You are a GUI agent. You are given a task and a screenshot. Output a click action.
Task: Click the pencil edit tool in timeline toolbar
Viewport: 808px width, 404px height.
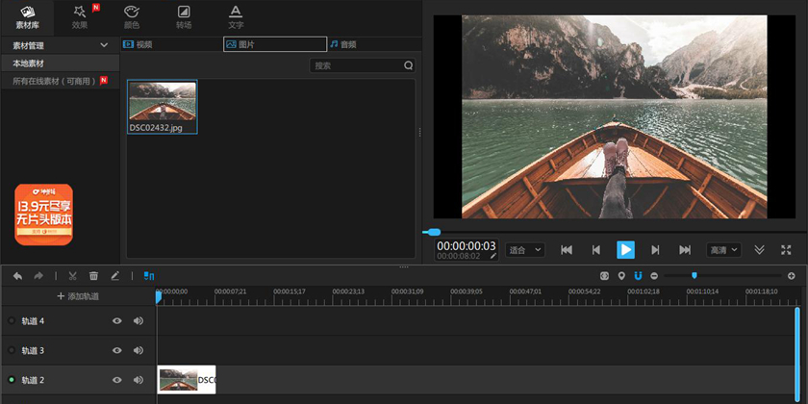(x=115, y=276)
